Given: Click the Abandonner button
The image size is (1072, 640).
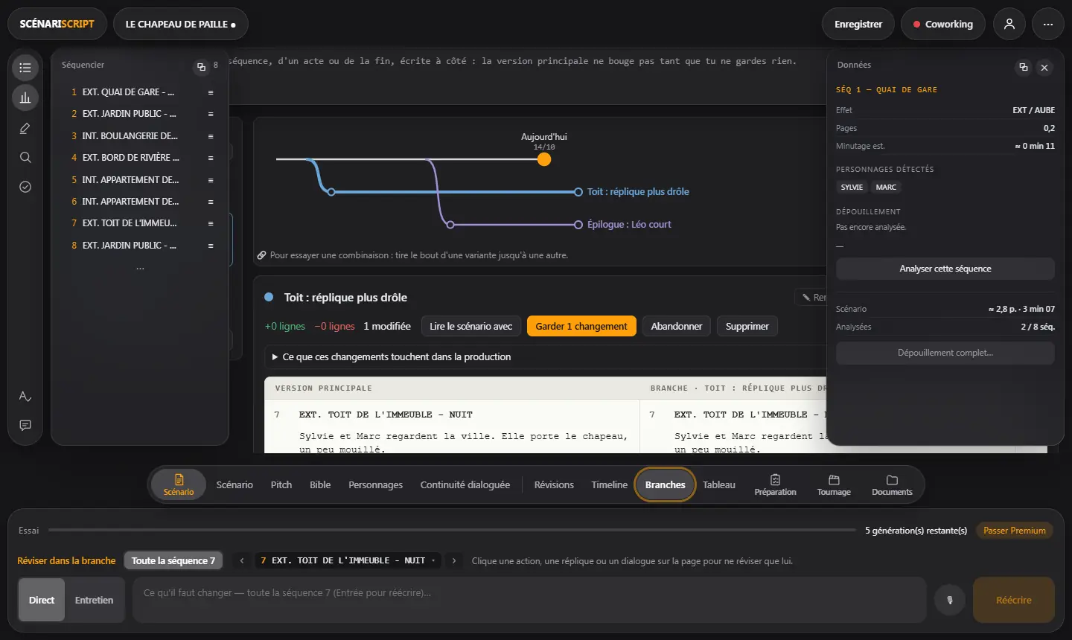Looking at the screenshot, I should 677,326.
